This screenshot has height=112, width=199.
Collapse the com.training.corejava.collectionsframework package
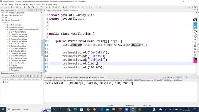pyautogui.click(x=6, y=30)
